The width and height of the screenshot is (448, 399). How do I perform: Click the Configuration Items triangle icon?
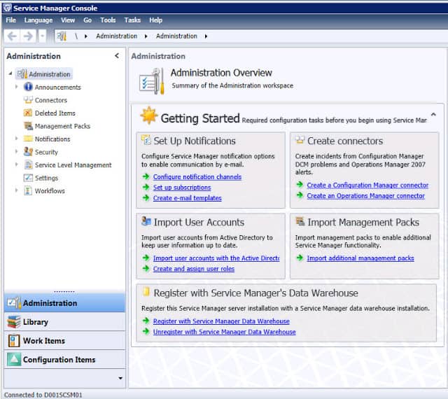(14, 360)
